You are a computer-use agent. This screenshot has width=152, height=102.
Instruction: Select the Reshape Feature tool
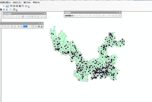pyautogui.click(x=101, y=15)
